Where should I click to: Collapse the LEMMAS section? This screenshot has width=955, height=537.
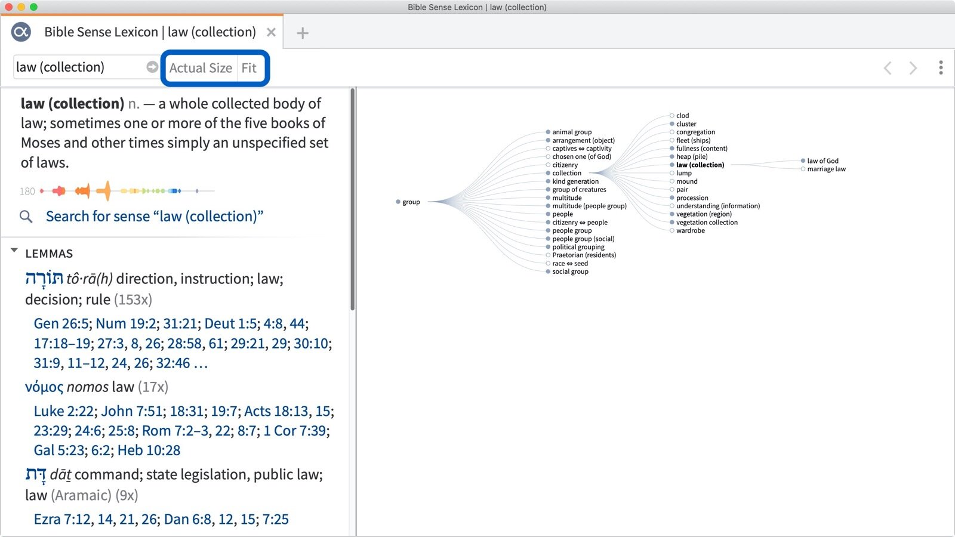[x=14, y=251]
